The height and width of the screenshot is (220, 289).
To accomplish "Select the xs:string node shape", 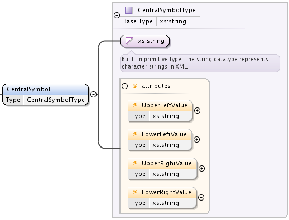I will click(x=145, y=41).
